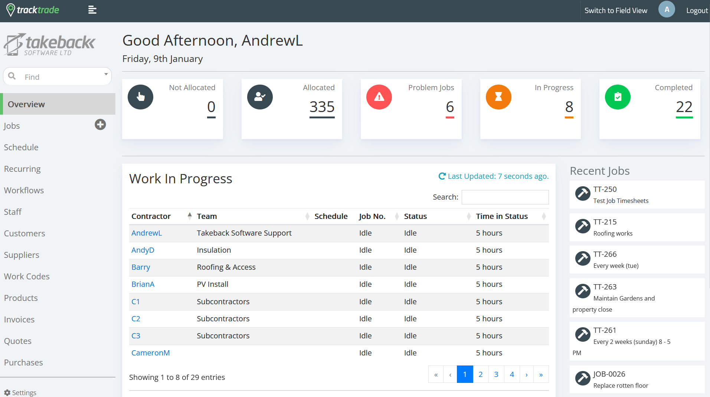The width and height of the screenshot is (710, 397).
Task: Go to Suppliers in the sidebar
Action: [22, 255]
